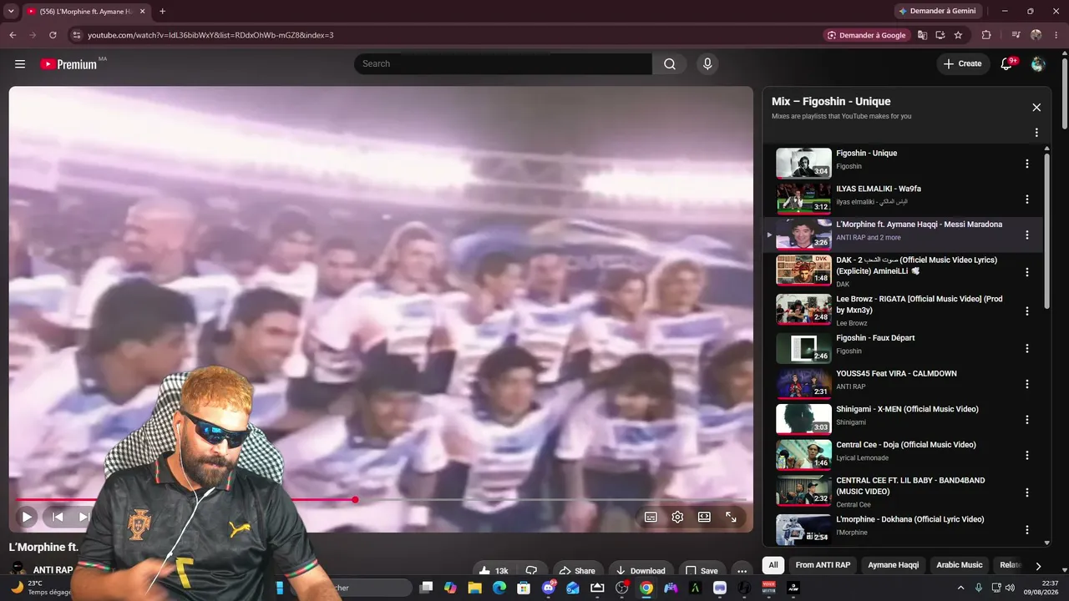Enter fullscreen on the video player
This screenshot has width=1069, height=601.
(x=731, y=517)
